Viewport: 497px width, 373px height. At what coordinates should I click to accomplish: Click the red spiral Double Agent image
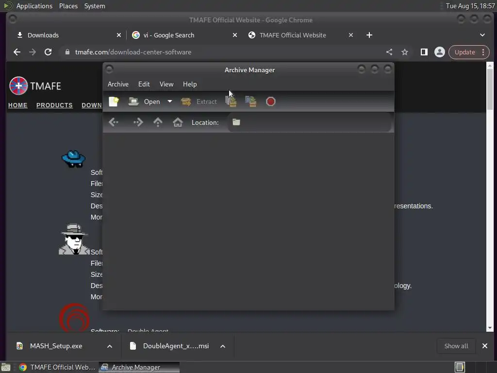[74, 318]
